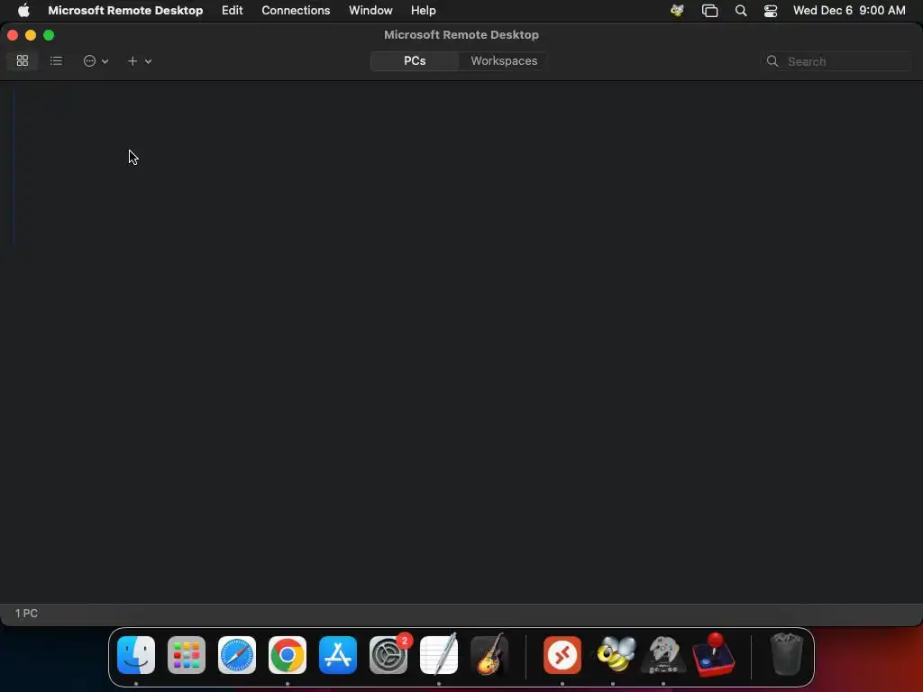Open Launchpad from the Dock
The height and width of the screenshot is (692, 923).
point(187,655)
